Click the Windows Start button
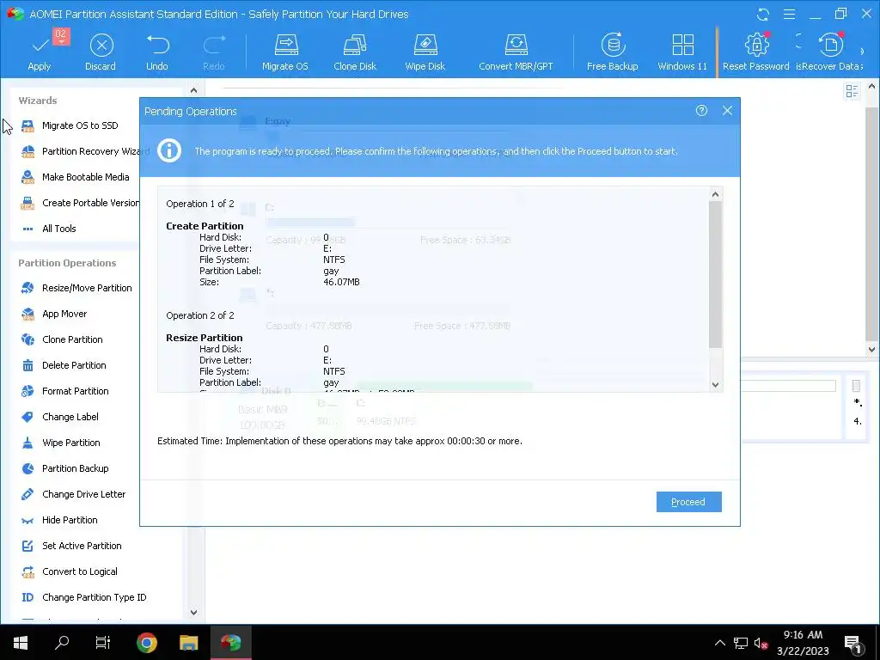This screenshot has width=880, height=660. (x=21, y=642)
